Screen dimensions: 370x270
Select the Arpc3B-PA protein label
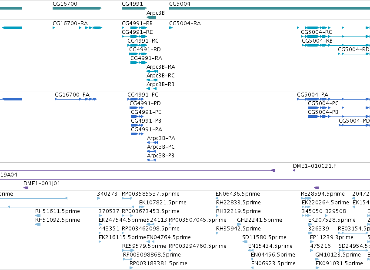[x=161, y=138]
